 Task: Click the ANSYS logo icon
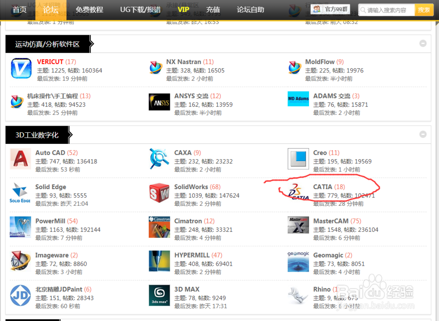[x=159, y=102]
